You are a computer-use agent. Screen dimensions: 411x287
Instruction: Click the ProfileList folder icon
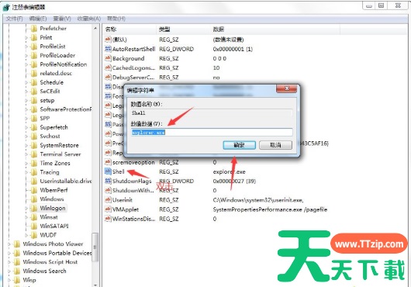point(34,47)
